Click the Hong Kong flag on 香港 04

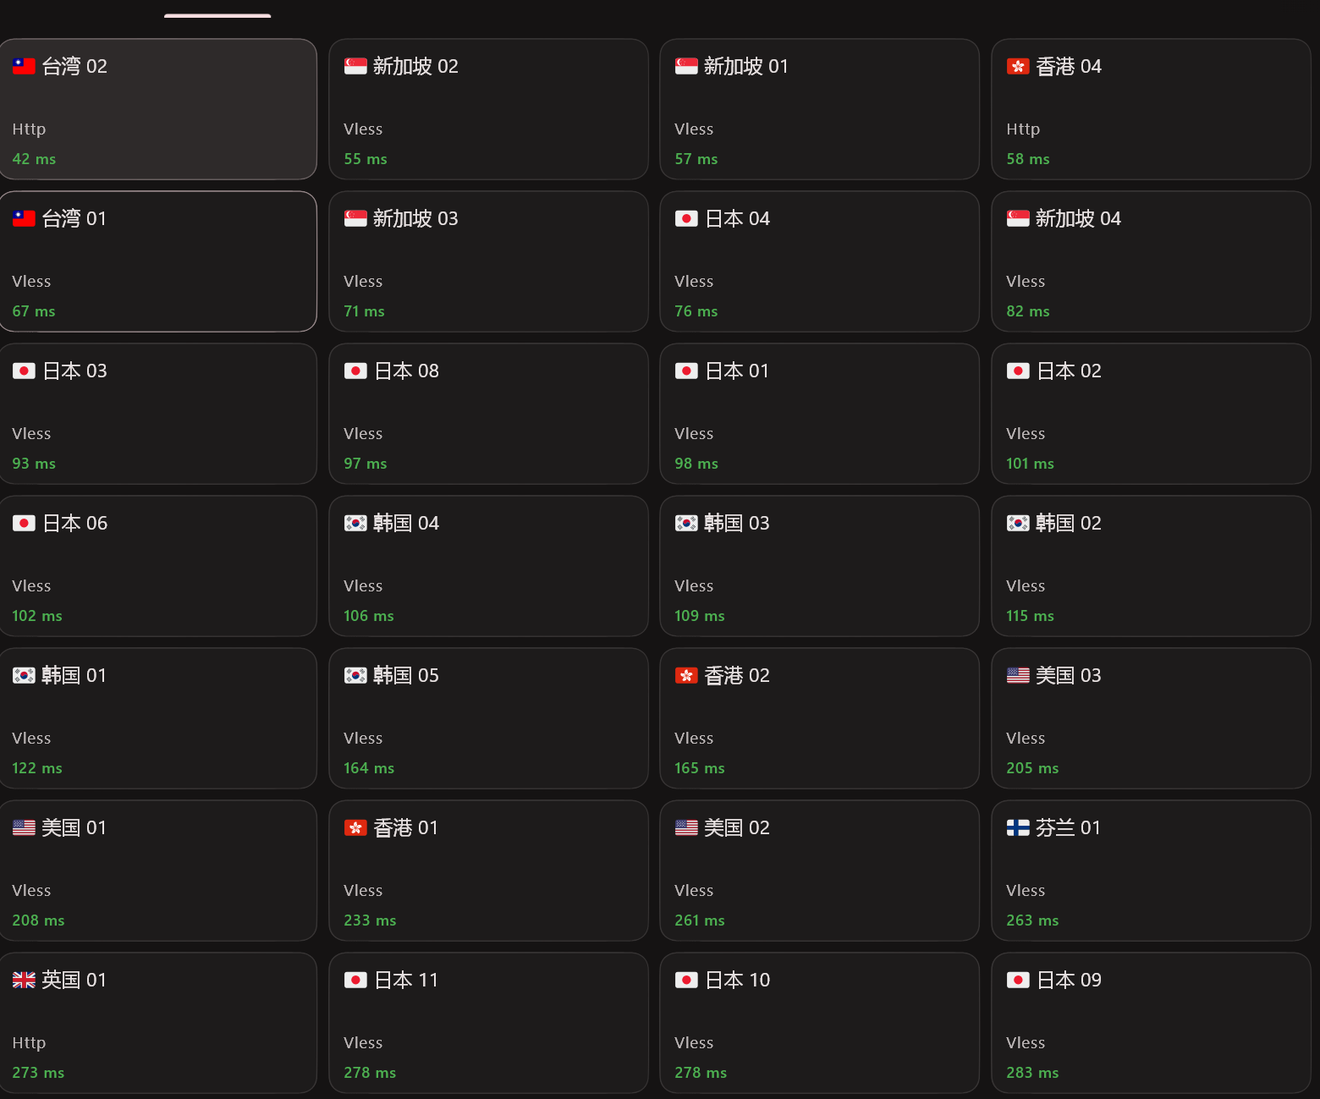[1018, 66]
